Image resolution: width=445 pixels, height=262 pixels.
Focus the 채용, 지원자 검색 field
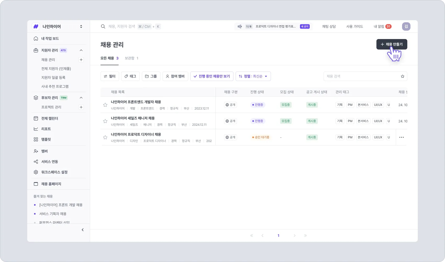pos(122,26)
